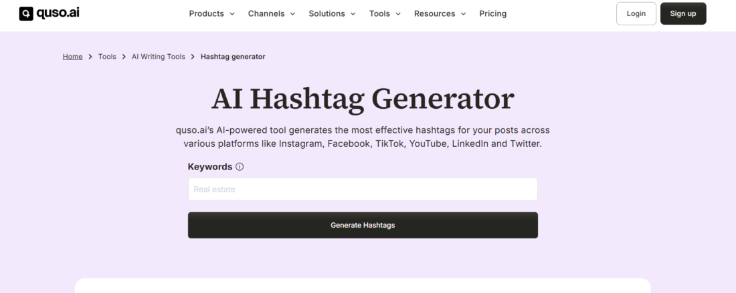This screenshot has height=293, width=736.
Task: Expand the Resources dropdown menu
Action: point(439,13)
